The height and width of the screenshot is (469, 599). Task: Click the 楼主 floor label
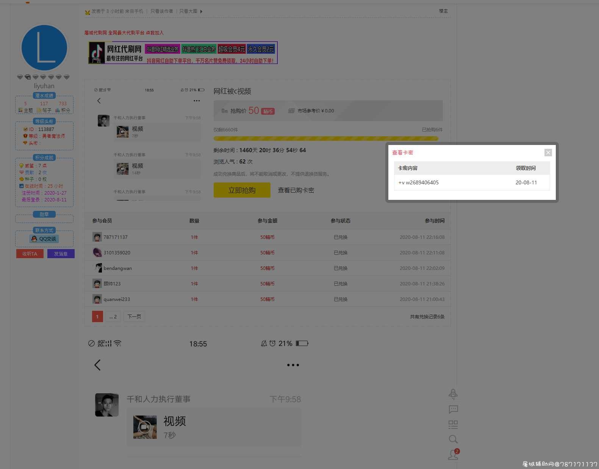coord(443,11)
